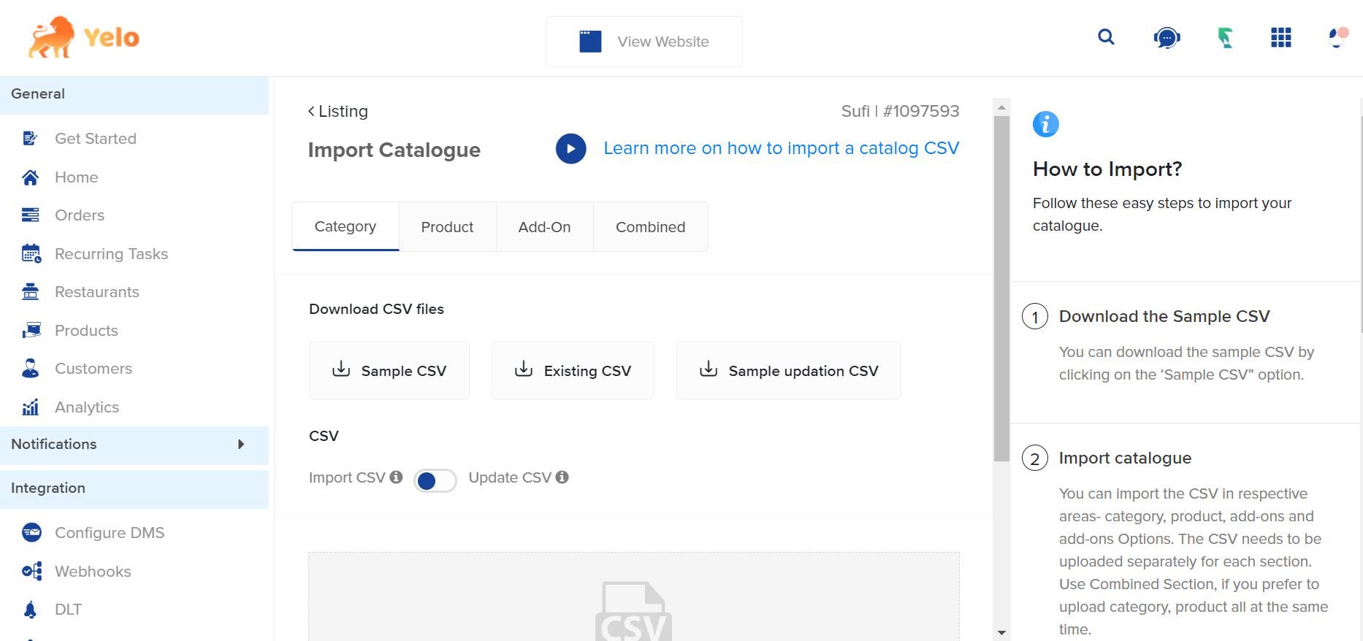
Task: Open the support chat headset icon
Action: click(x=1167, y=38)
